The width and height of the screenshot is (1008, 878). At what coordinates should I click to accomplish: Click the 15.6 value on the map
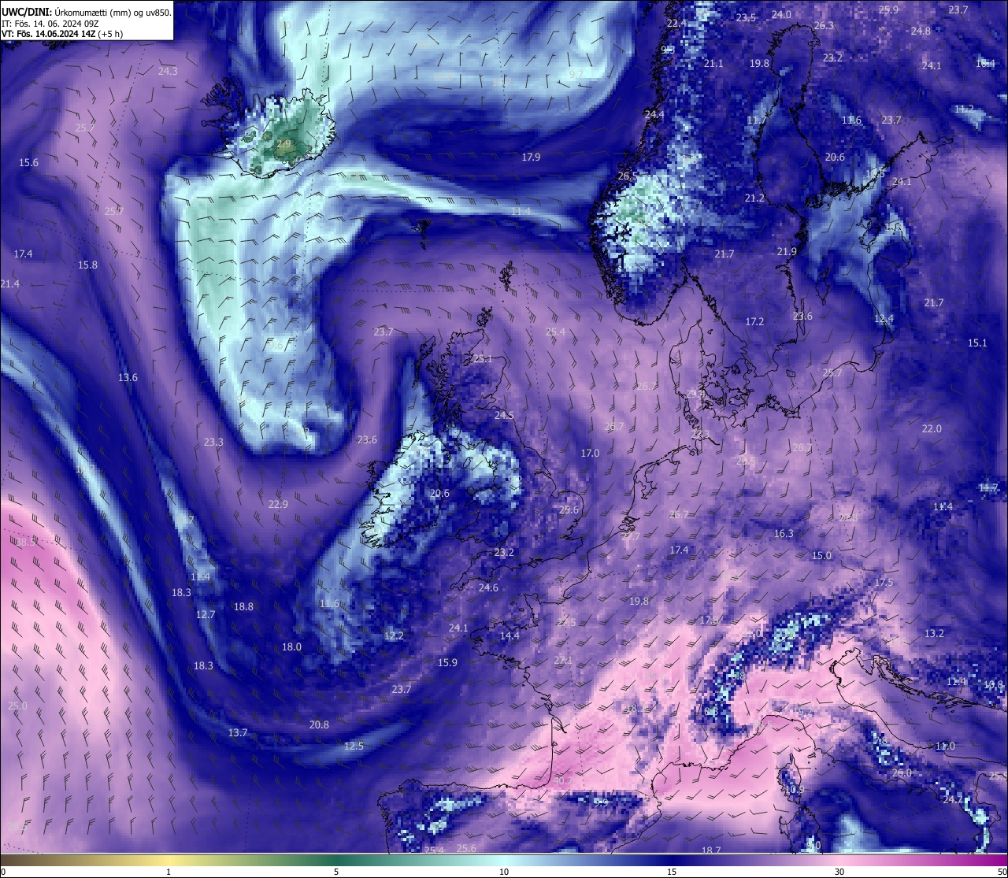click(28, 162)
